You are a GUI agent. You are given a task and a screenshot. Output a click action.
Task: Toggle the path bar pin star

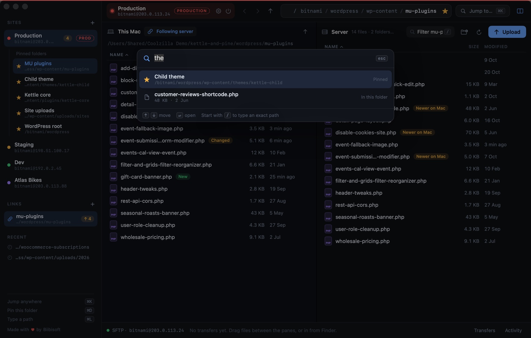[445, 11]
